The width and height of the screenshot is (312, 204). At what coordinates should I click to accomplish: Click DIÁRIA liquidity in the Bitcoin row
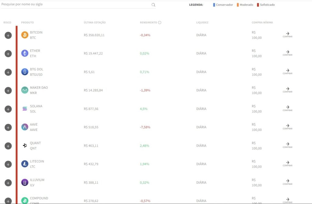[x=201, y=35]
